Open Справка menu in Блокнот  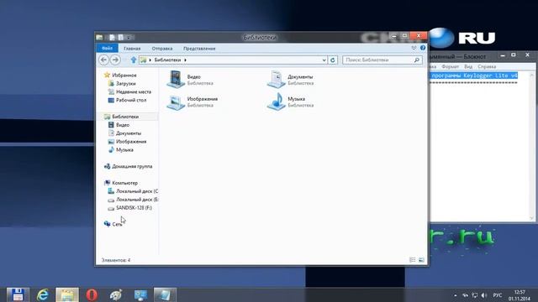click(487, 66)
